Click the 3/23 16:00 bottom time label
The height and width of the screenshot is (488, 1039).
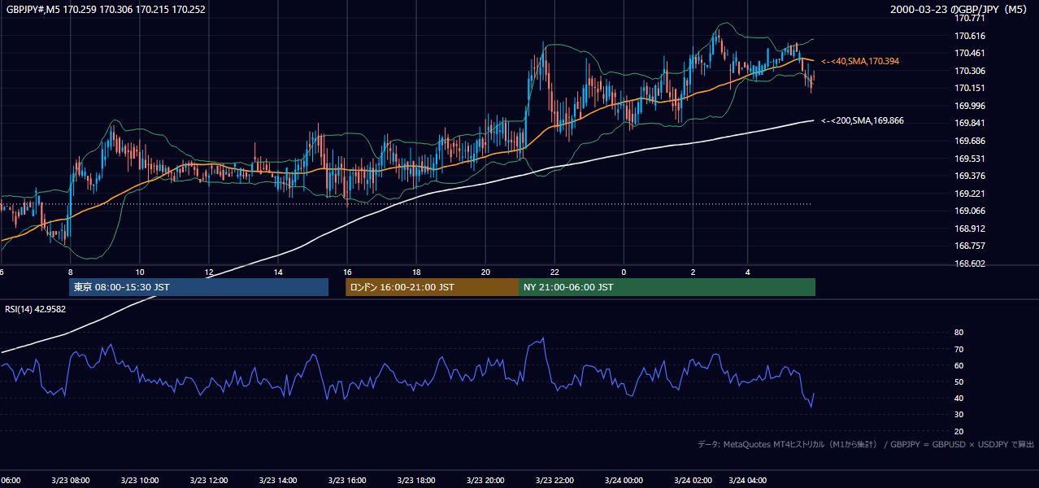tap(347, 480)
